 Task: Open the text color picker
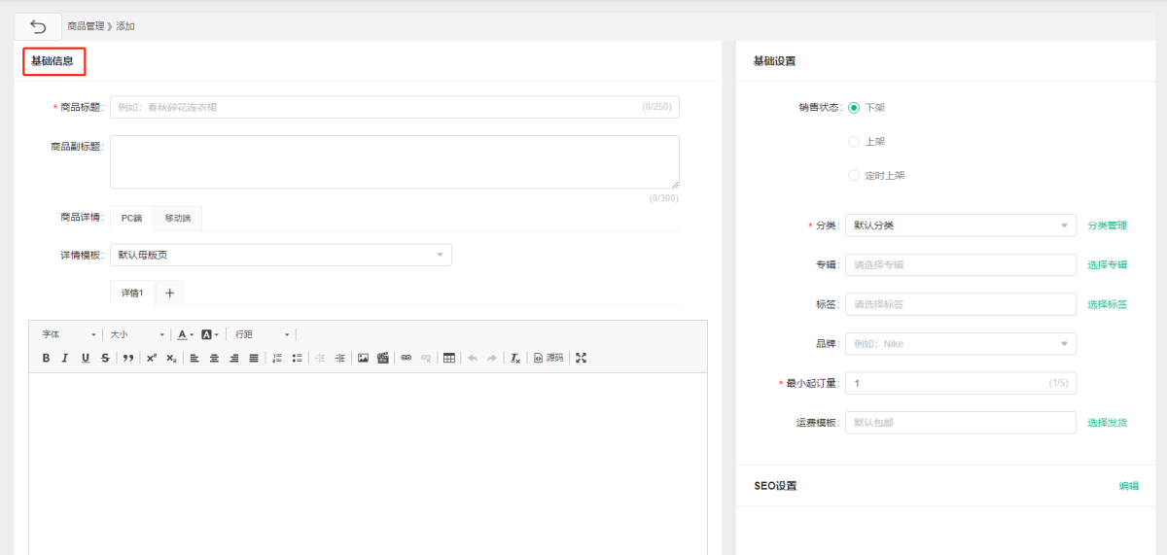(x=185, y=334)
